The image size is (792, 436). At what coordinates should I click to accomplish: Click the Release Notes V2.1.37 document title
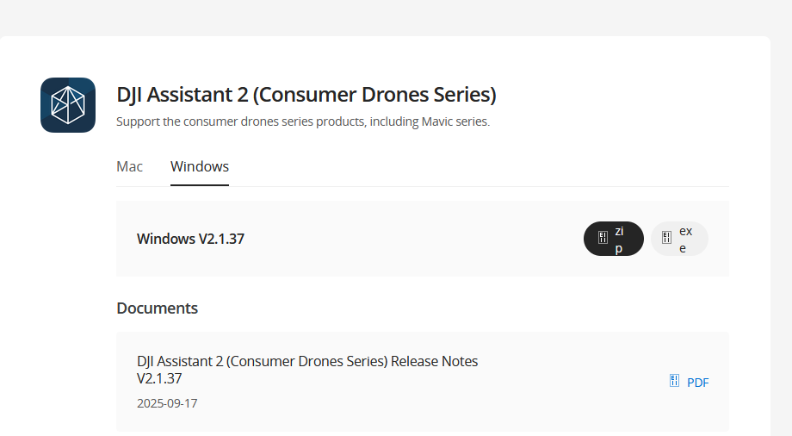pyautogui.click(x=307, y=370)
